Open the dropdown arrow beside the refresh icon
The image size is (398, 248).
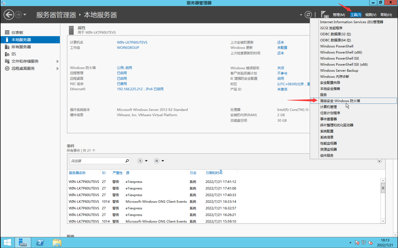[x=301, y=15]
